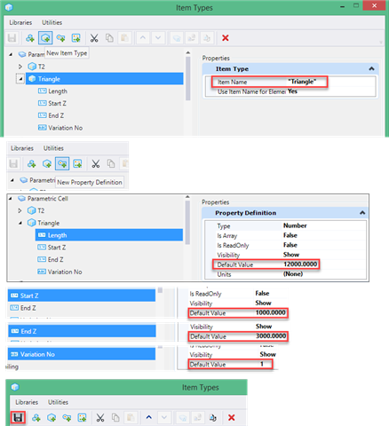Expand the T2 node in top tree
389x426 pixels.
20,67
